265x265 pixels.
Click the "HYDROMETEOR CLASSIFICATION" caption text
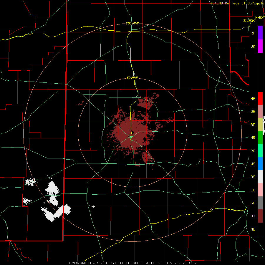tap(103, 263)
